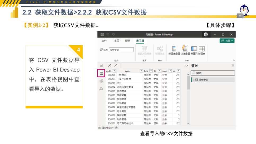Click scrollbar down arrow of data table
The image size is (256, 144).
pos(188,124)
